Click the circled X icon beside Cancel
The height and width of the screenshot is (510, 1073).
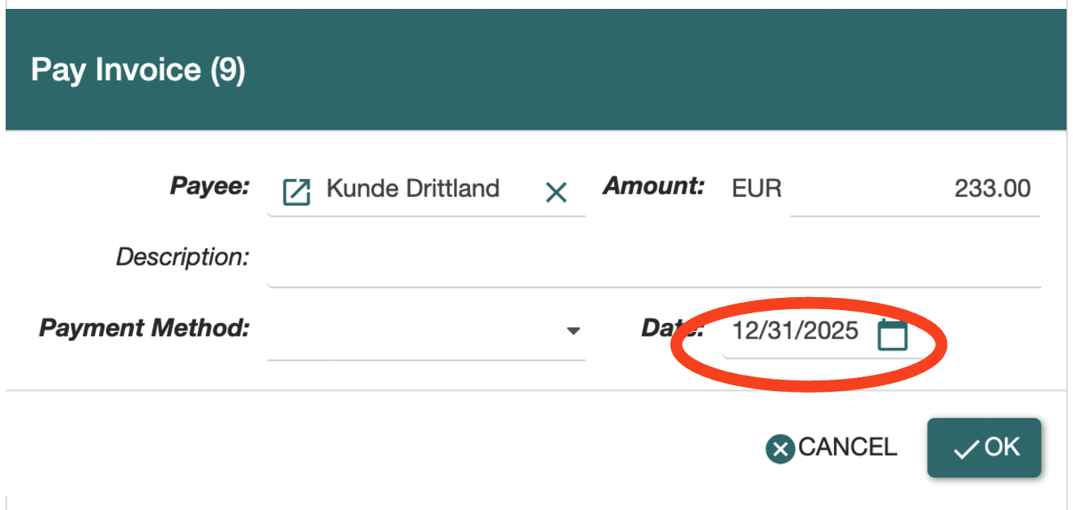tap(780, 449)
